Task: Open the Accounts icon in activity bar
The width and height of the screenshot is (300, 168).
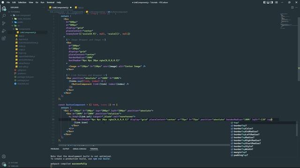Action: pyautogui.click(x=4, y=157)
